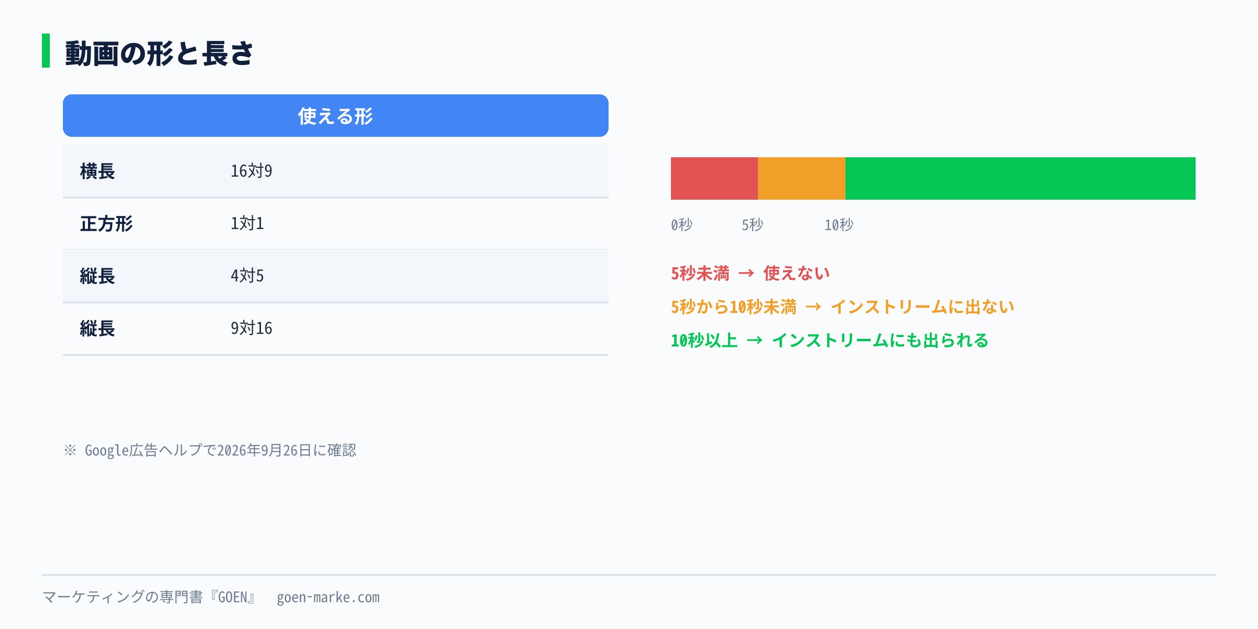Click the Google広告ヘルプ footnote

pyautogui.click(x=210, y=450)
